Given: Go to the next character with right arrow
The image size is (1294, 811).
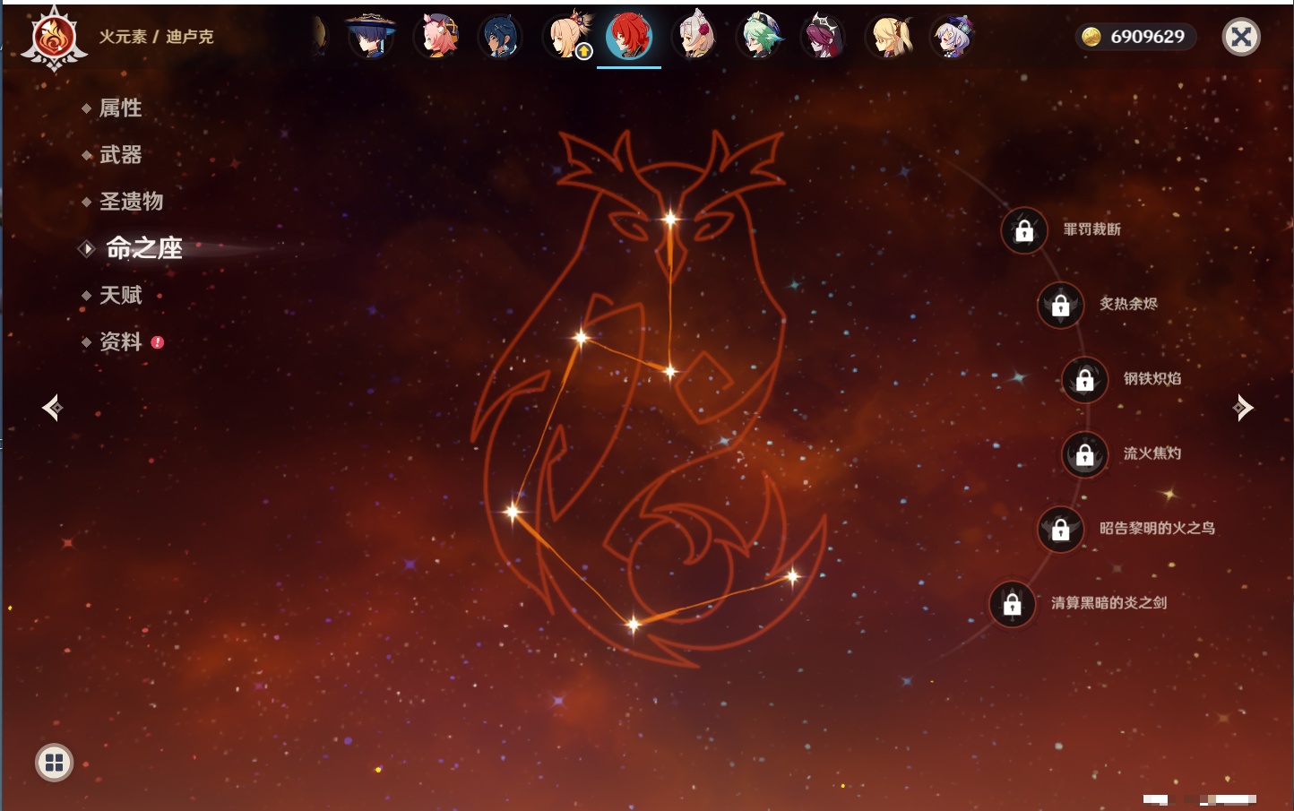Looking at the screenshot, I should coord(1243,408).
